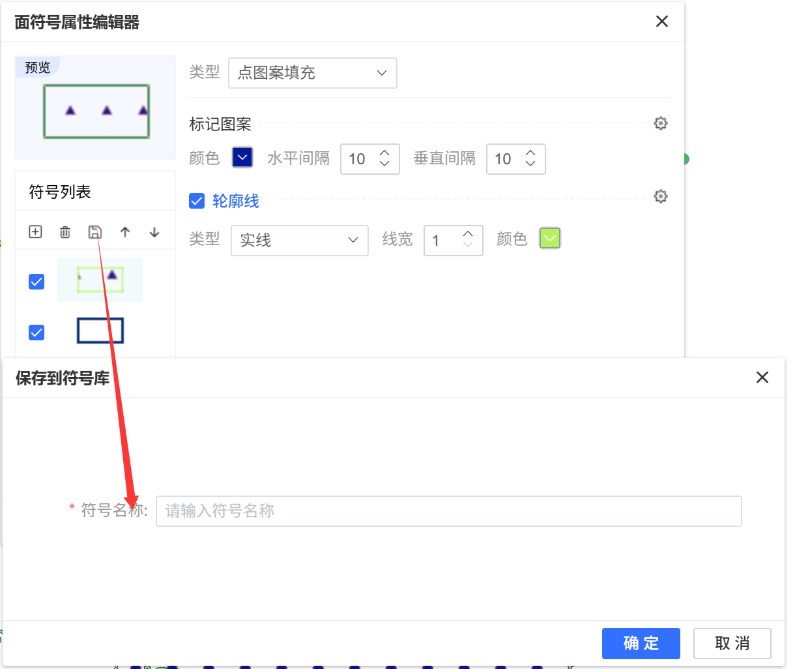Increase the 水平间隔 value

click(384, 153)
